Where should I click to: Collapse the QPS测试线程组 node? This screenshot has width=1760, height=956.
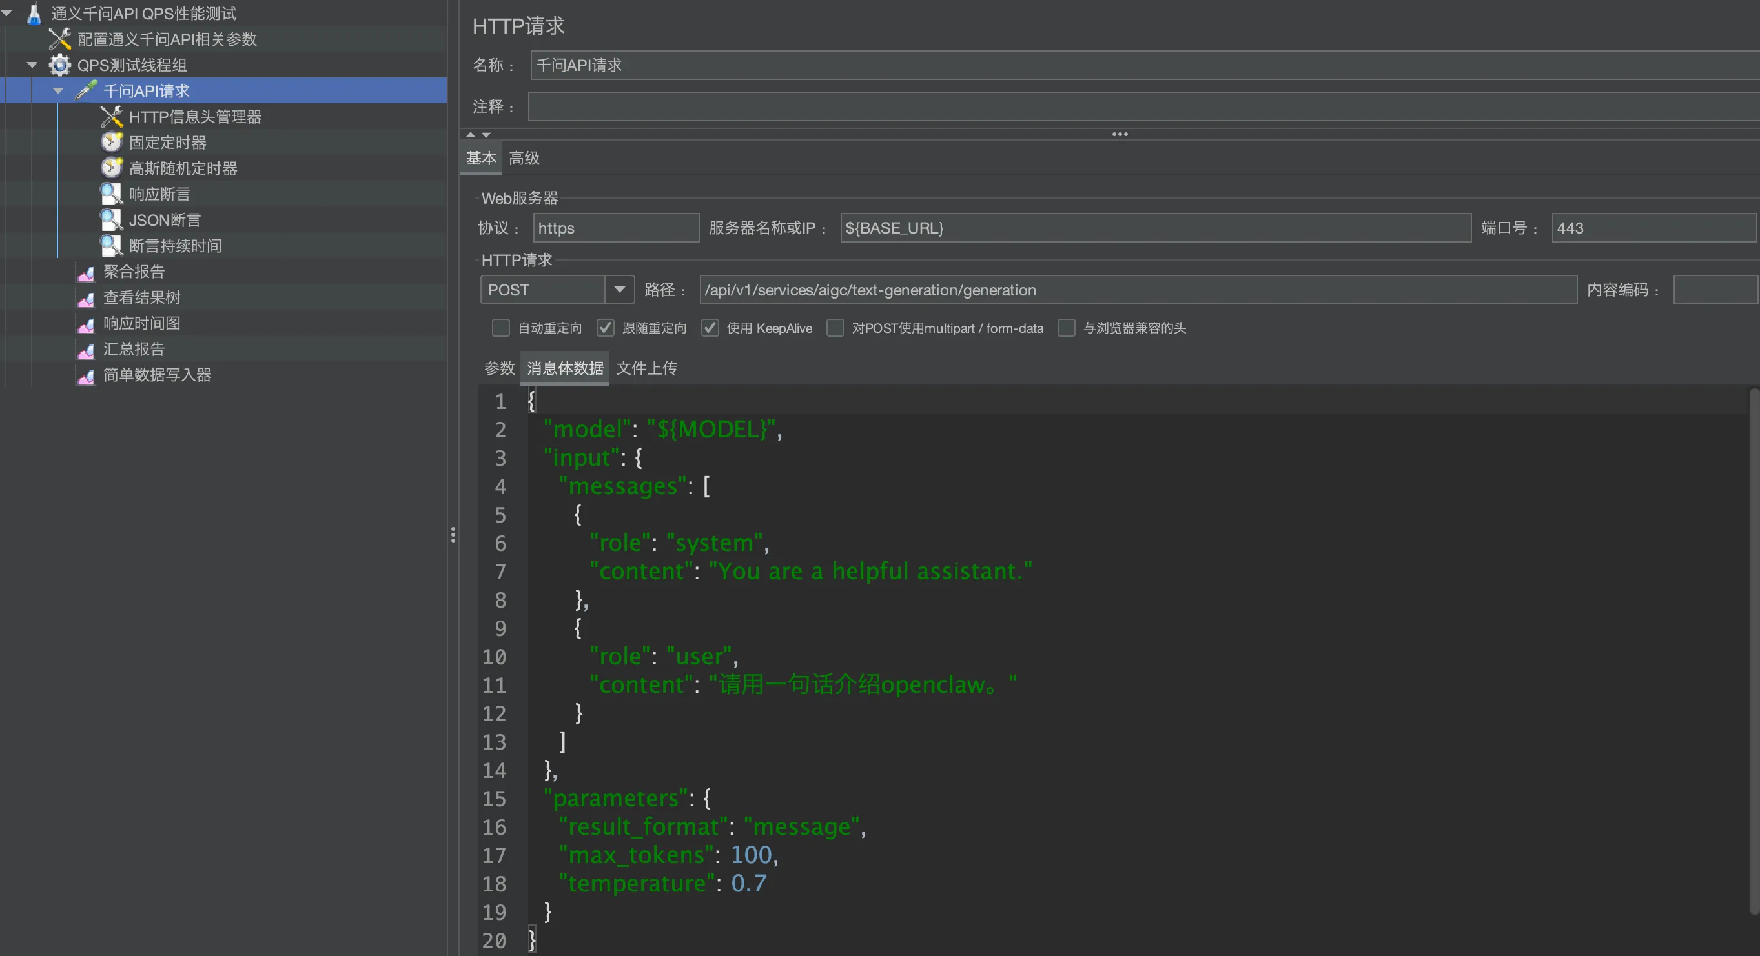click(x=32, y=65)
